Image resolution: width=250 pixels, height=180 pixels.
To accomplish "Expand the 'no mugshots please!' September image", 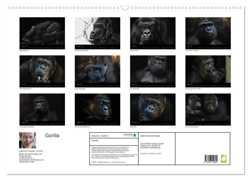I will (42, 109).
